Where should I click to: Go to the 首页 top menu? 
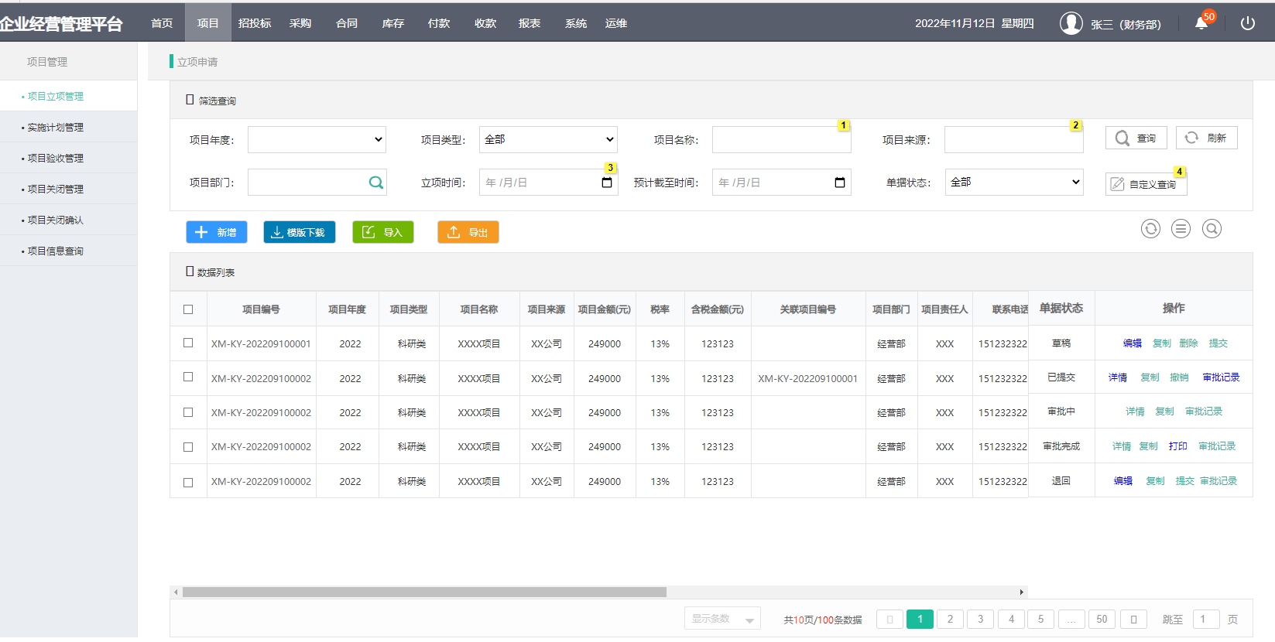[162, 23]
